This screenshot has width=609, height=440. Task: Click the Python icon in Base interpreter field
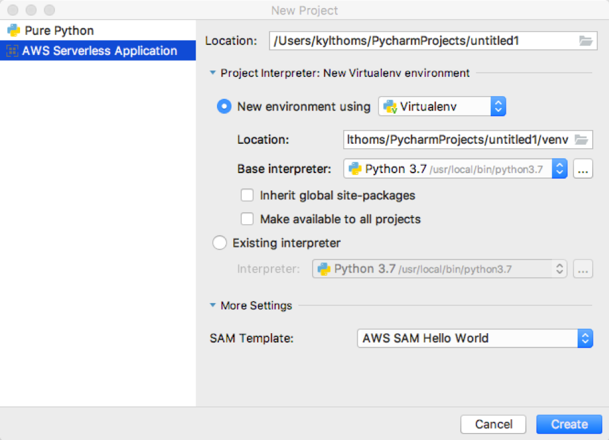click(356, 169)
